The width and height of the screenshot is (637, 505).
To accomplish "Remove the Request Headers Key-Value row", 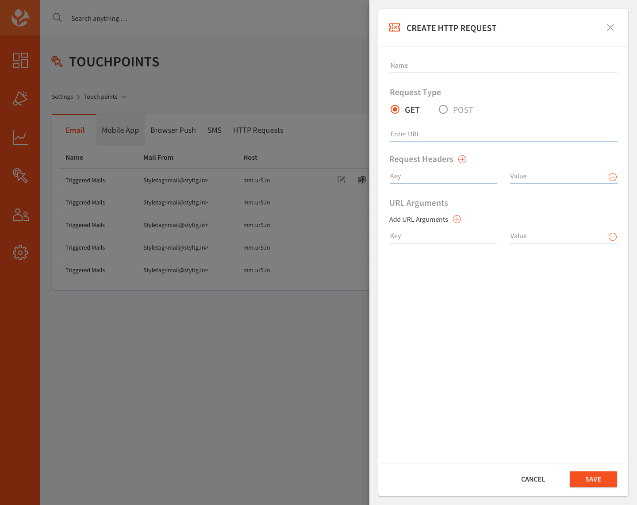I will tap(612, 177).
